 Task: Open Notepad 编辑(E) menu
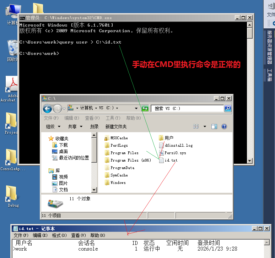point(40,235)
